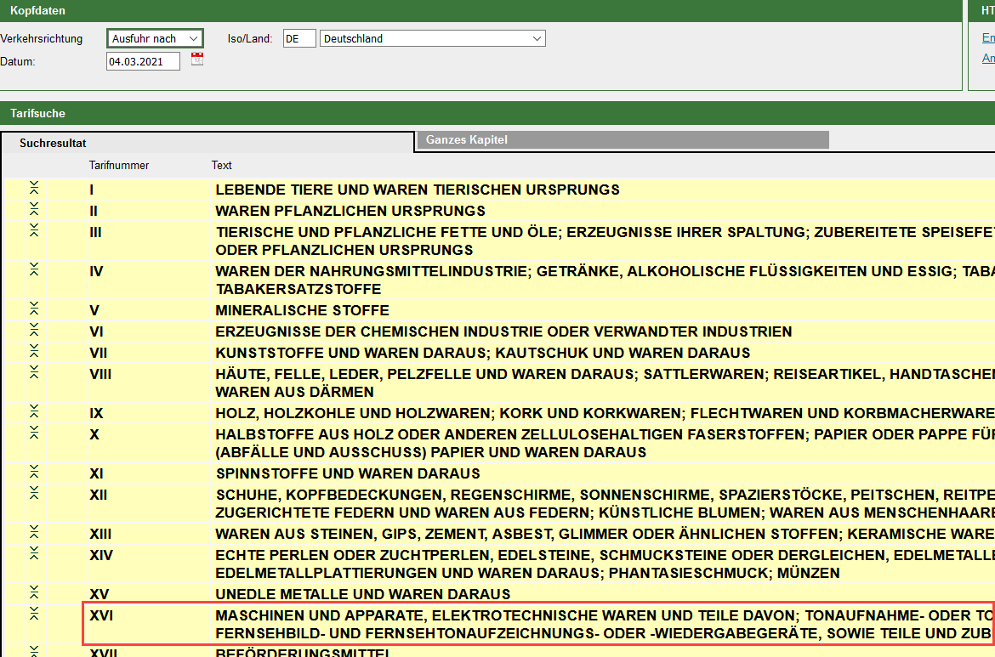
Task: Expand section XV Unedle Metalle
Action: [x=34, y=592]
